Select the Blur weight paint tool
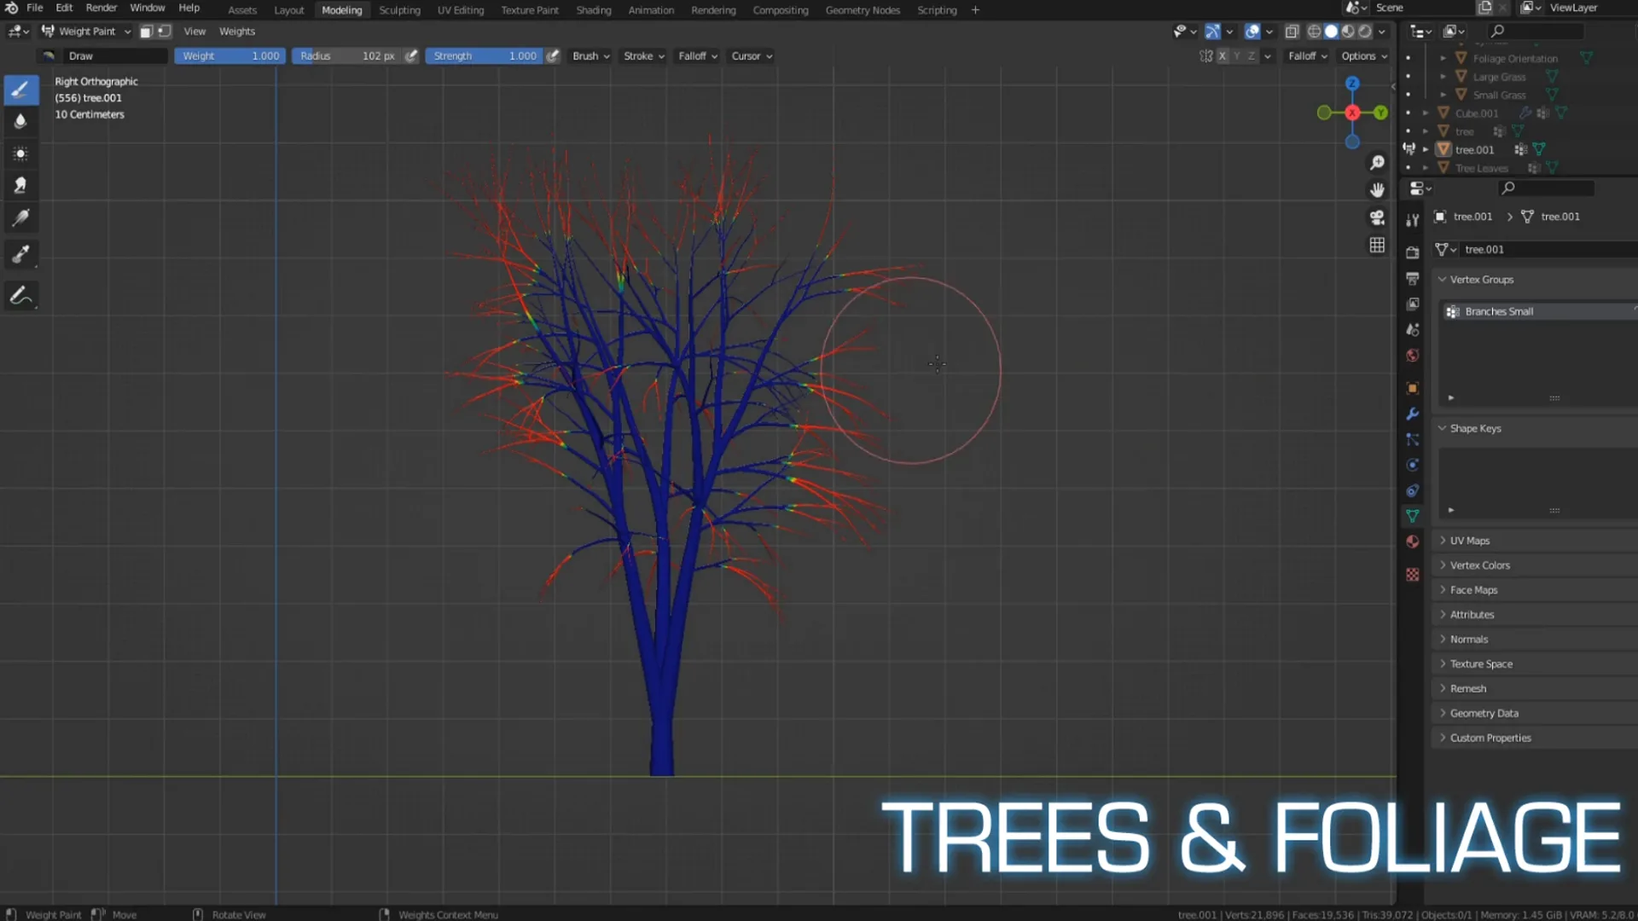Image resolution: width=1638 pixels, height=921 pixels. click(x=21, y=122)
